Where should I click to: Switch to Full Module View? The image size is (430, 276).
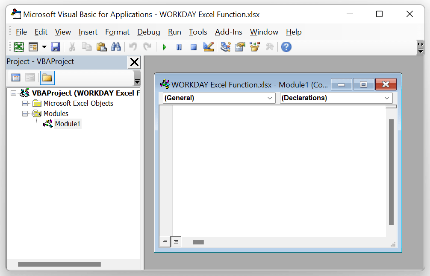176,241
